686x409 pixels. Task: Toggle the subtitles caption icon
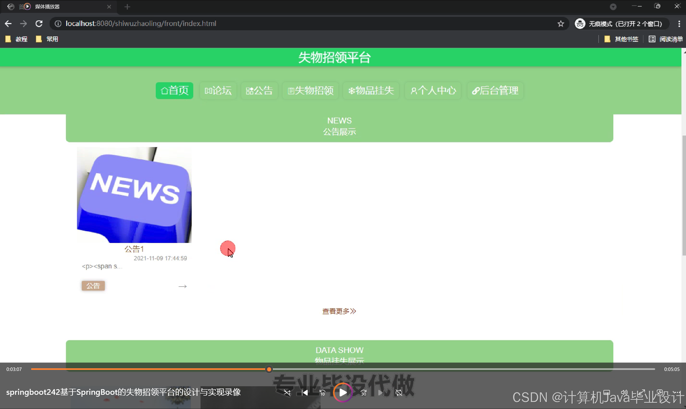(606, 392)
